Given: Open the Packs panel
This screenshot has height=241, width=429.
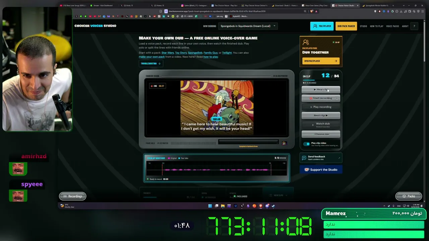Looking at the screenshot, I should coord(409,196).
